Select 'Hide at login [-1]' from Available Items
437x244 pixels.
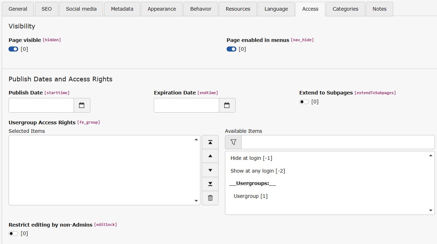point(251,158)
